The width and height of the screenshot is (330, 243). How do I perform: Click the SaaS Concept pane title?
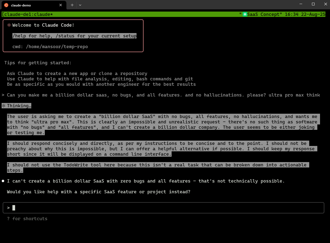tap(263, 15)
